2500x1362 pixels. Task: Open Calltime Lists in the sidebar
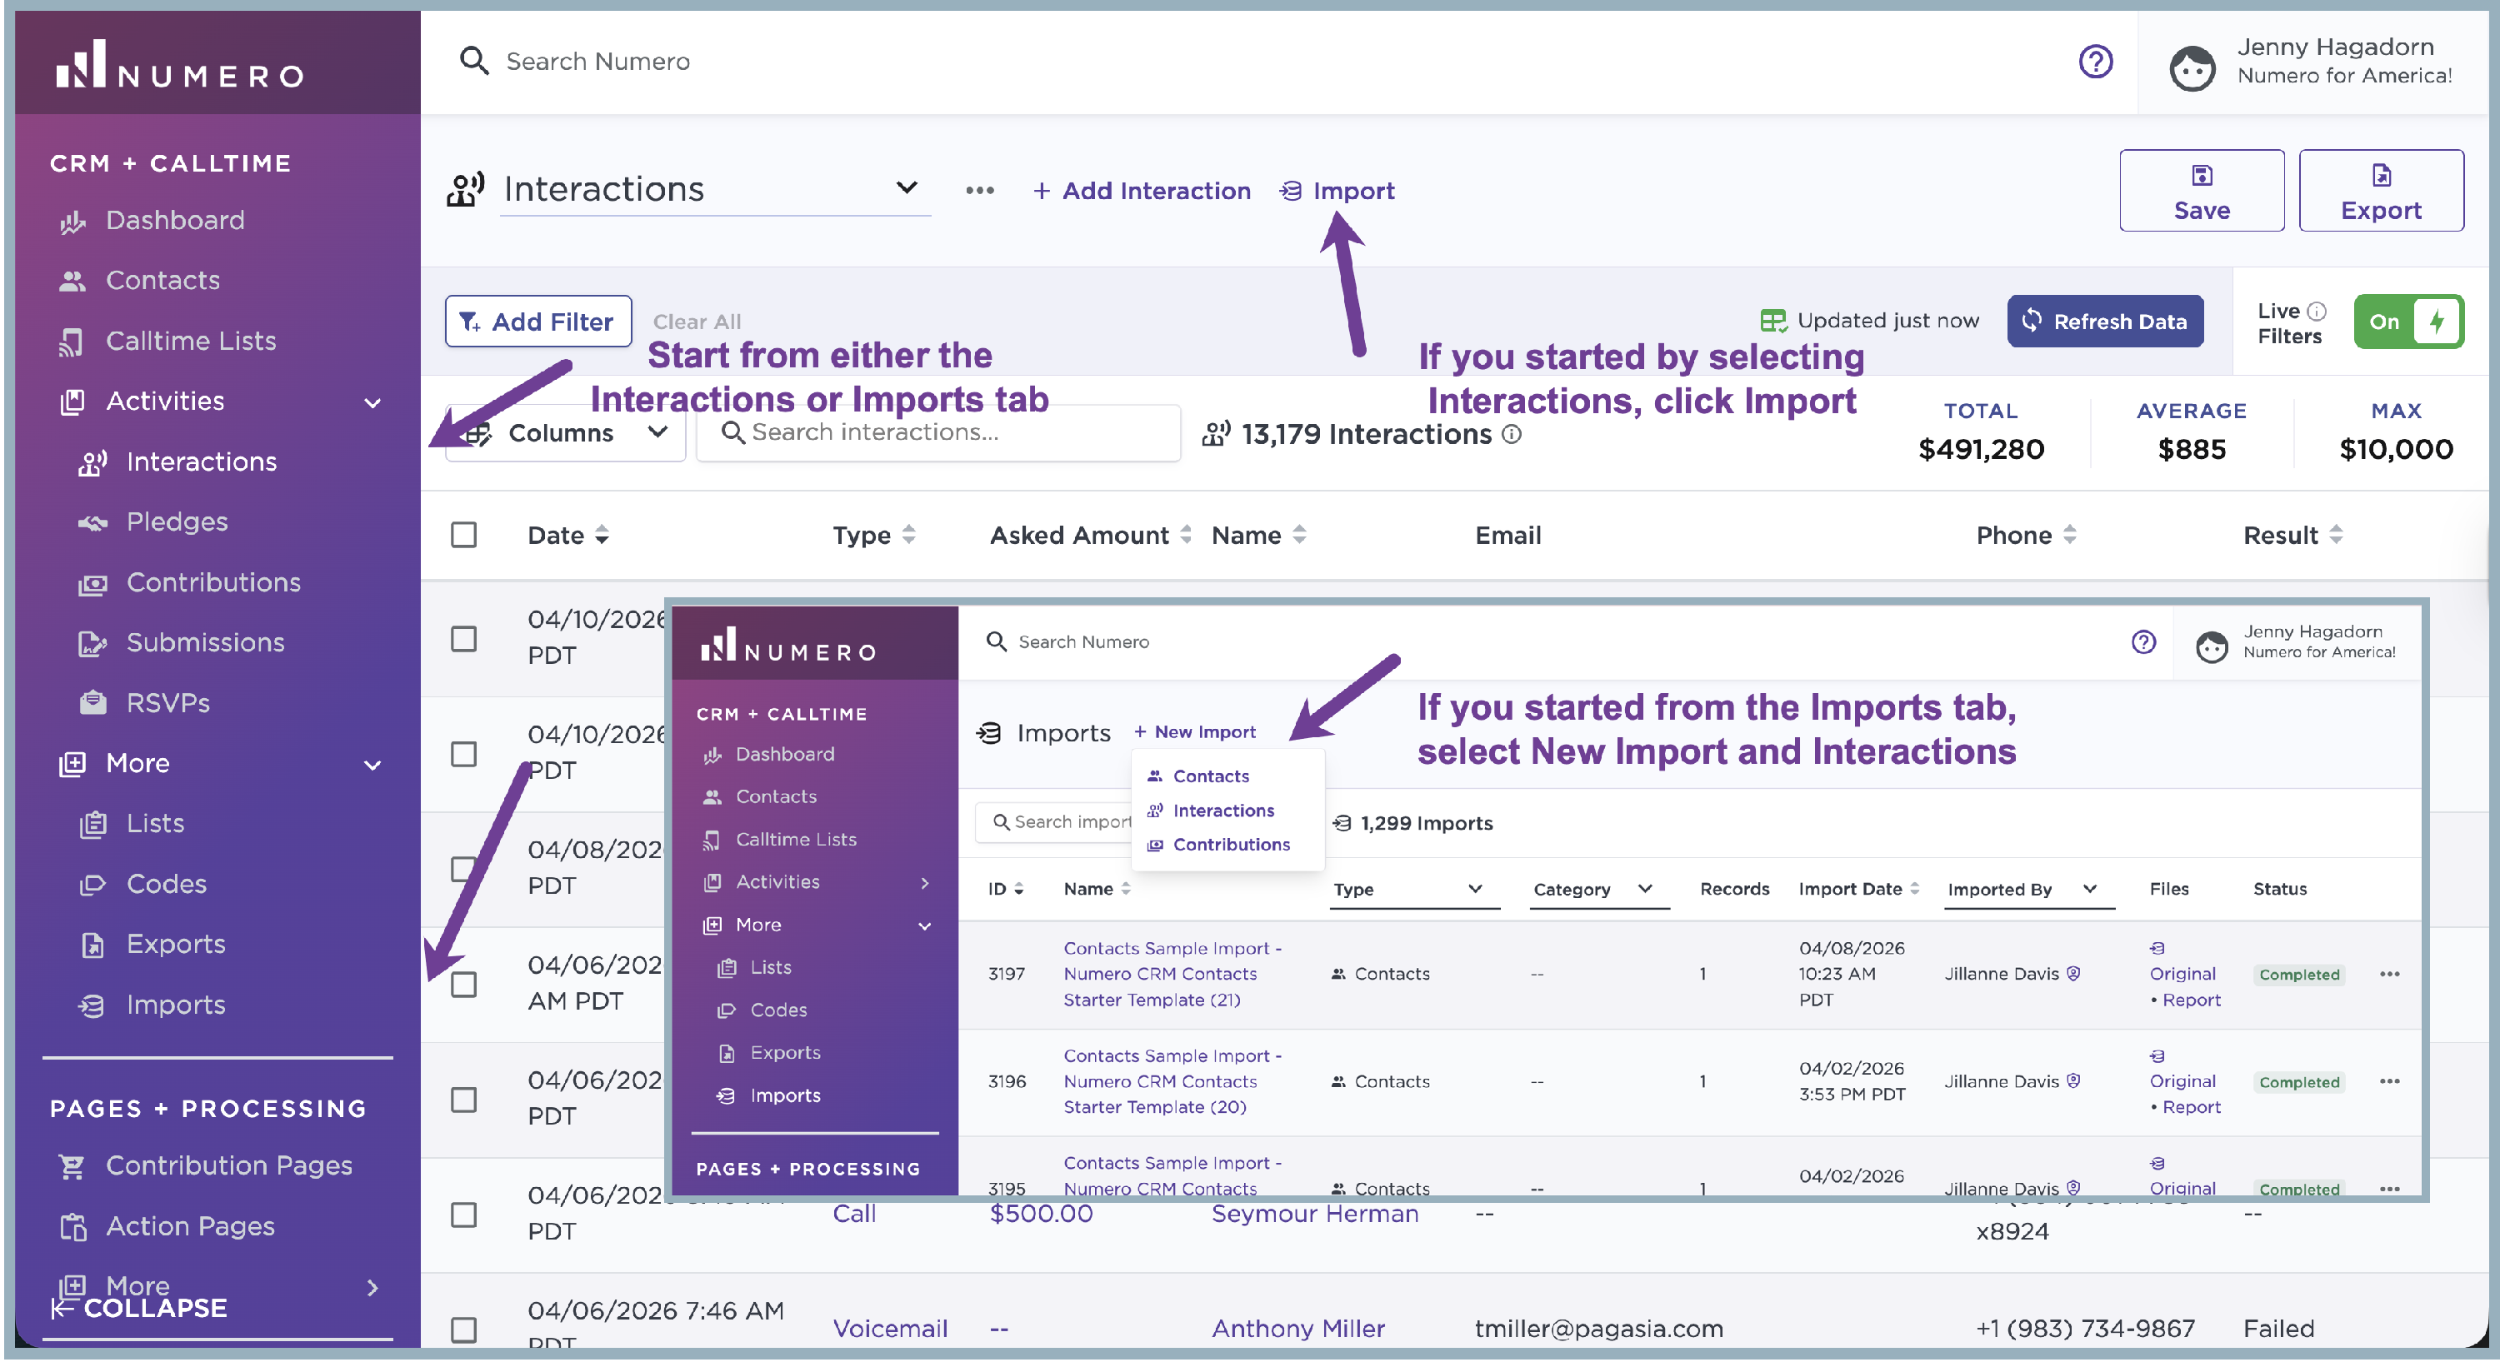coord(190,341)
